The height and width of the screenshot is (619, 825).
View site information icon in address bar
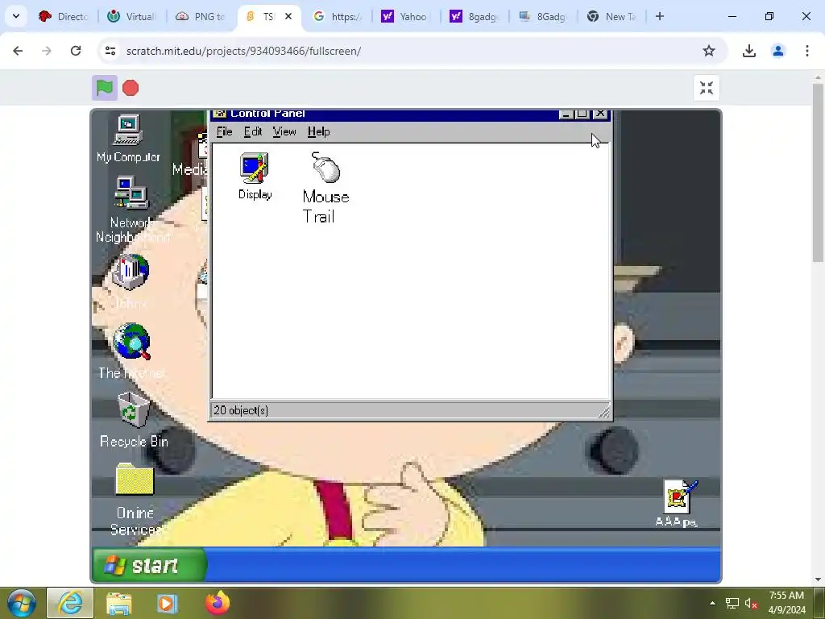[110, 51]
